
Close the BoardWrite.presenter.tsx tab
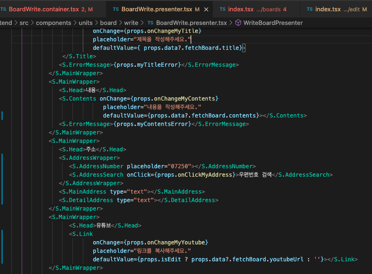coord(206,9)
